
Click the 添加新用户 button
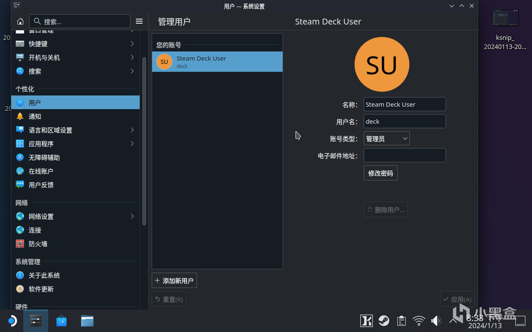[x=174, y=281]
